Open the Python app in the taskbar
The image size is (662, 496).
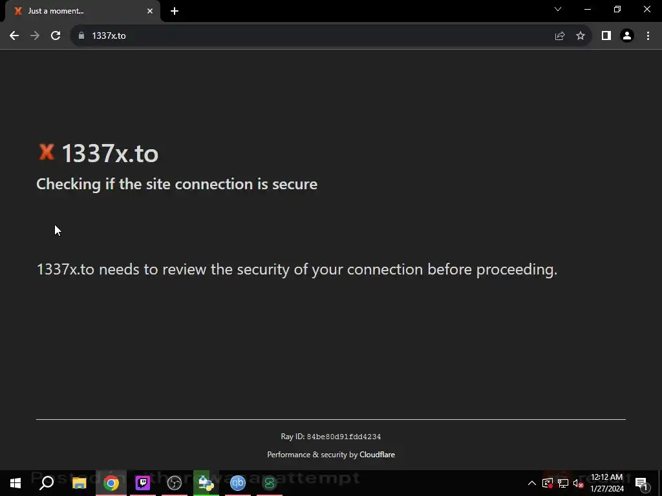[206, 483]
